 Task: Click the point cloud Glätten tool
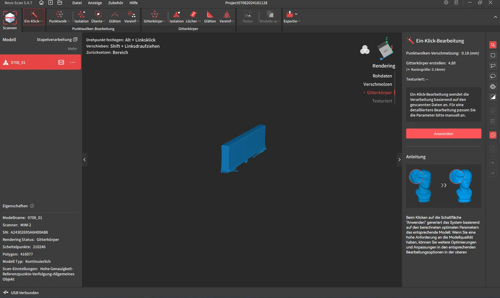115,17
